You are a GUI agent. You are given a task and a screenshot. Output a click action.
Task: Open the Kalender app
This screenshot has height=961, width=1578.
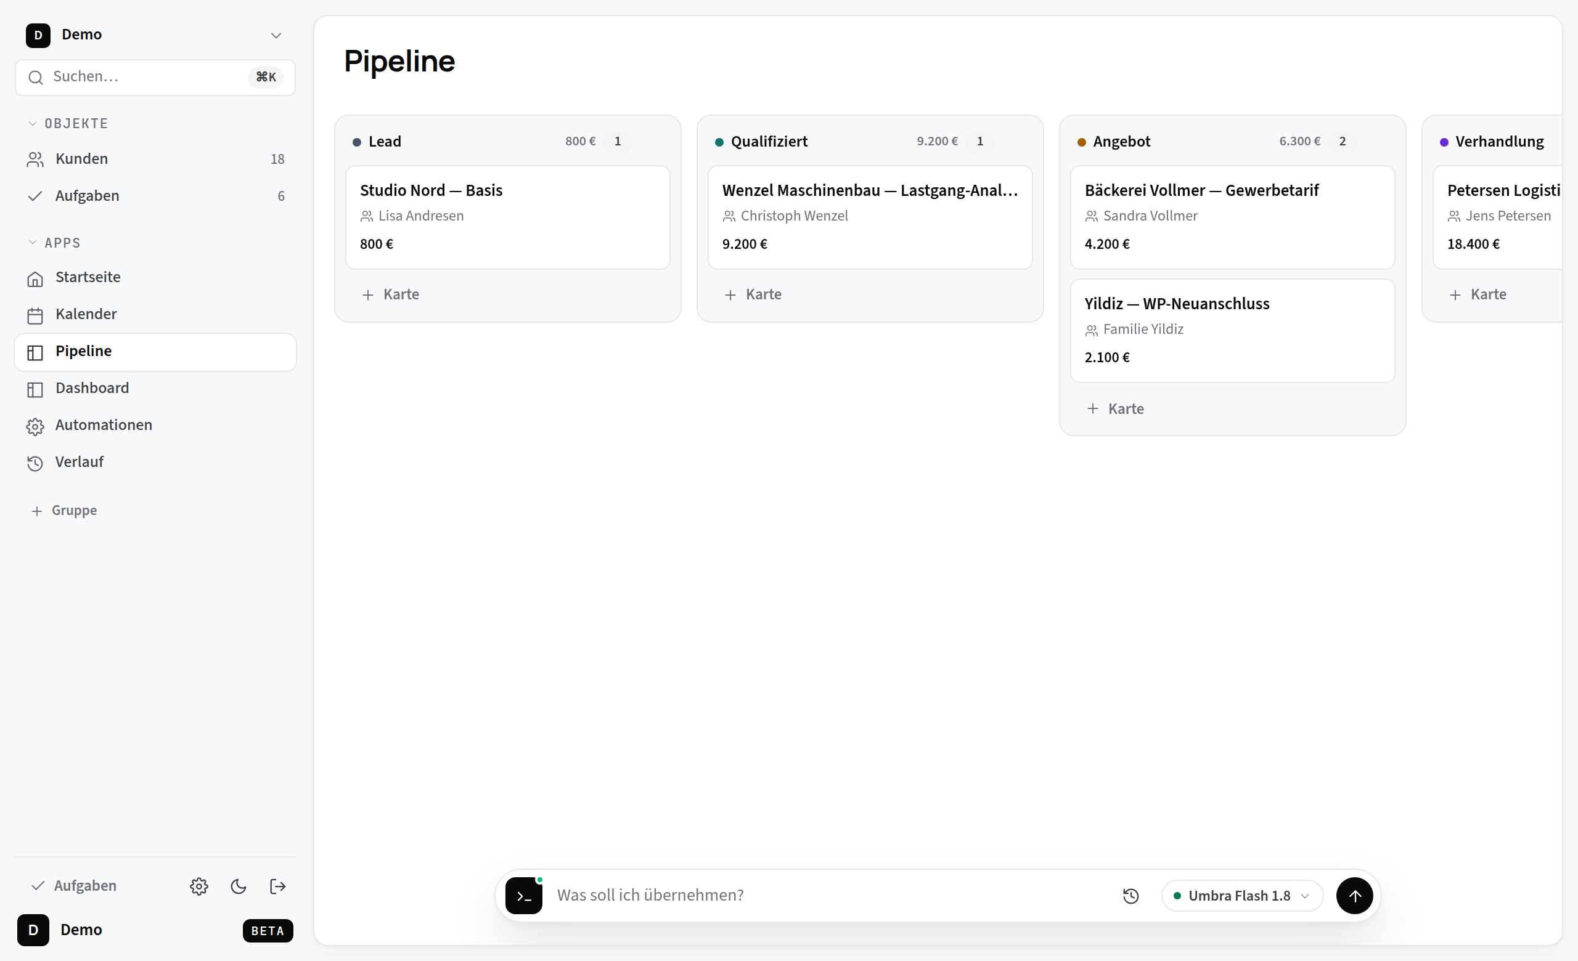click(155, 314)
